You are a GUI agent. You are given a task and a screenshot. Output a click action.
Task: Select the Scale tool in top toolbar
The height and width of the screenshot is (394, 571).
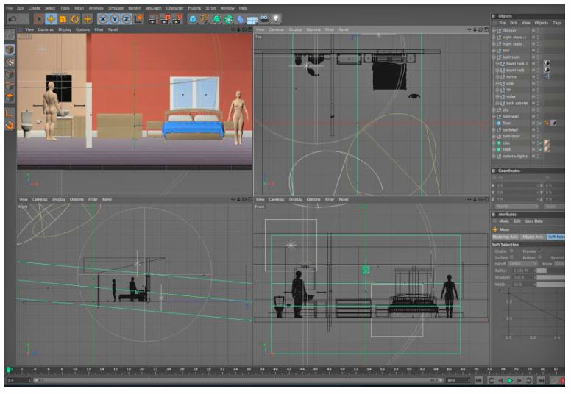[63, 18]
